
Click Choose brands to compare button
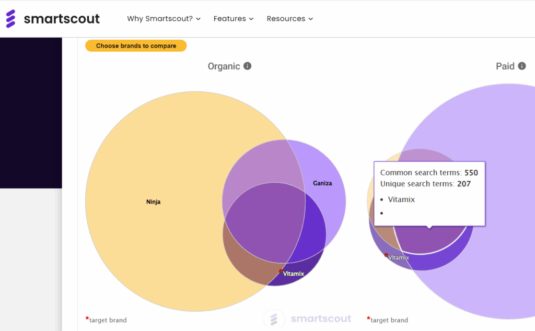pos(136,45)
